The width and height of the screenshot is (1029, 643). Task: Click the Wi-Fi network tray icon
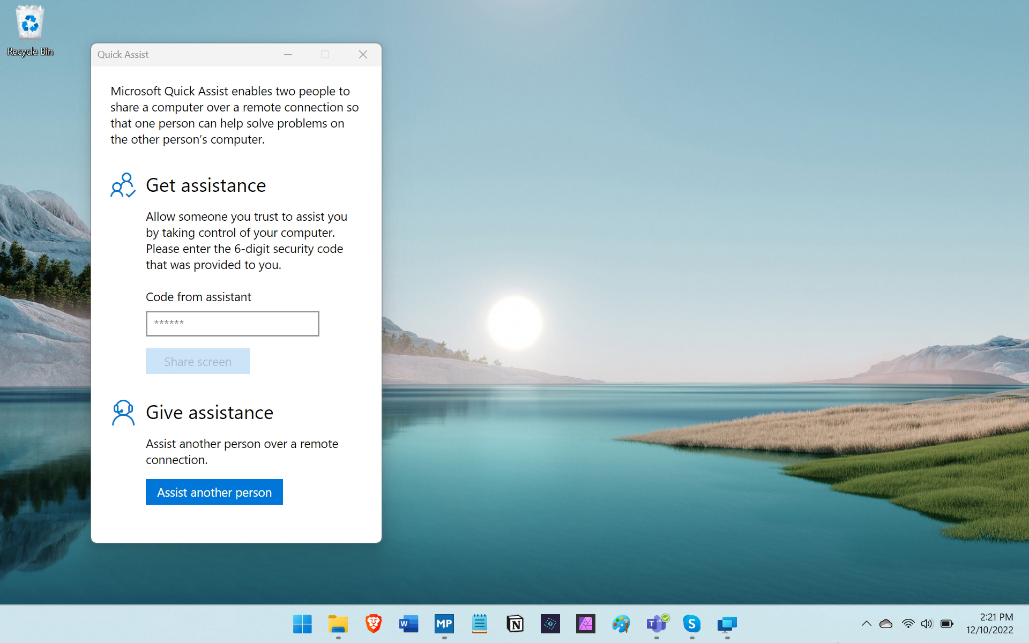click(x=908, y=624)
